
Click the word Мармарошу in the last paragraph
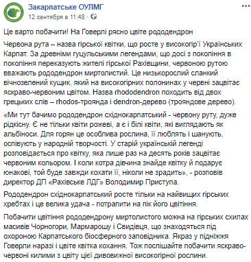coord(91,226)
